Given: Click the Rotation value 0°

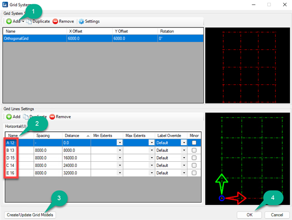Looking at the screenshot, I should tap(181, 38).
